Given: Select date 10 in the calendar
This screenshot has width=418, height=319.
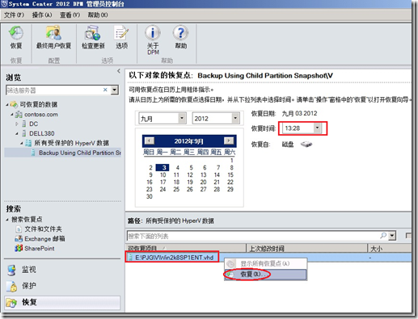Looking at the screenshot, I should coord(163,175).
